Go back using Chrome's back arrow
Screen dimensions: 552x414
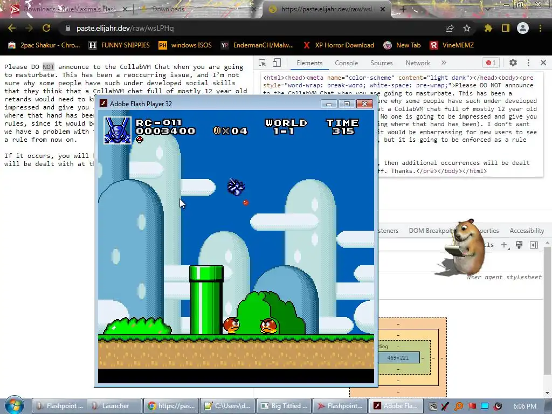click(x=12, y=28)
